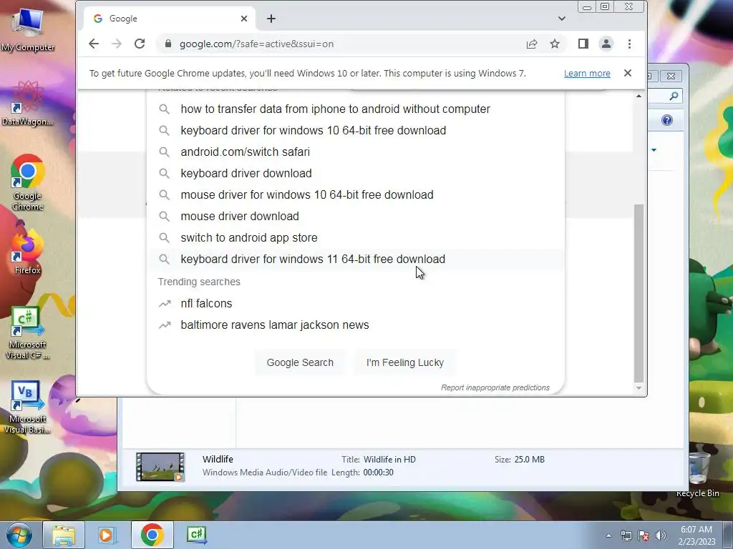This screenshot has height=549, width=733.
Task: Dismiss the Chrome update notification bar
Action: click(627, 73)
